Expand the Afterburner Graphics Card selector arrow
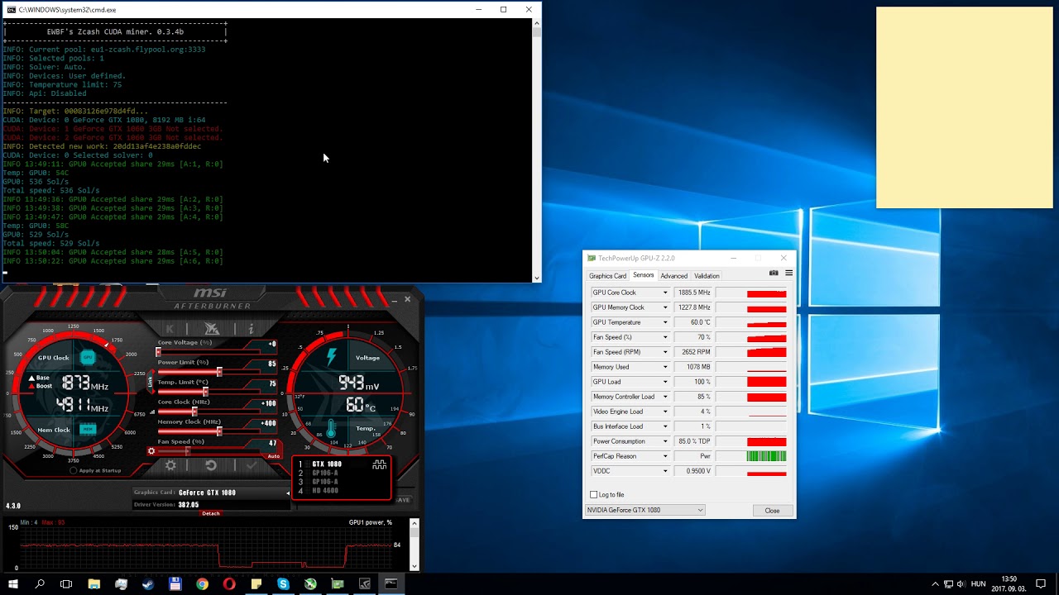This screenshot has height=595, width=1059. (x=288, y=493)
